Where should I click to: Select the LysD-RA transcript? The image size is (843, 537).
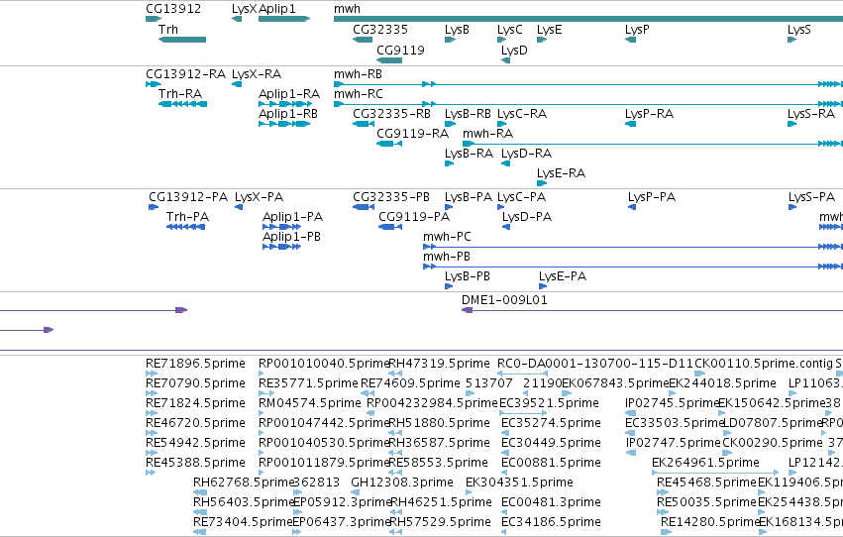[x=505, y=163]
